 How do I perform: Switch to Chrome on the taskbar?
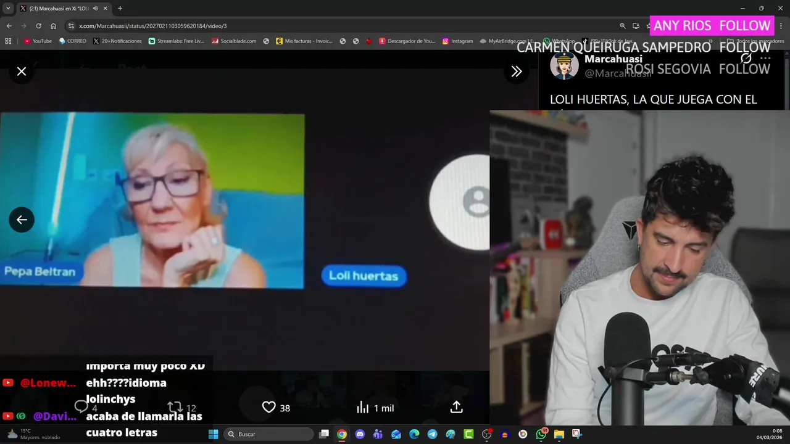coord(342,434)
